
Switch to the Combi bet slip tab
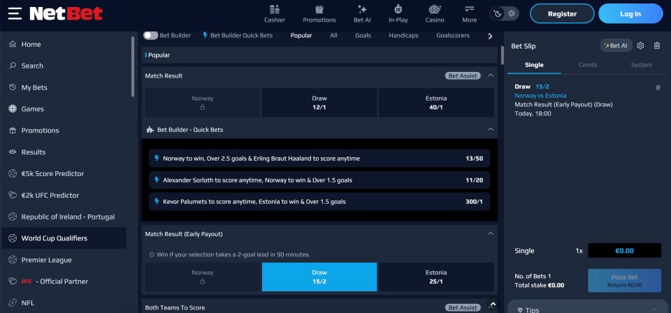pos(588,65)
